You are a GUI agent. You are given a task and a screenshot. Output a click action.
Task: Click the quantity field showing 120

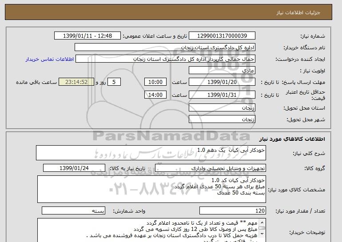tap(233, 211)
